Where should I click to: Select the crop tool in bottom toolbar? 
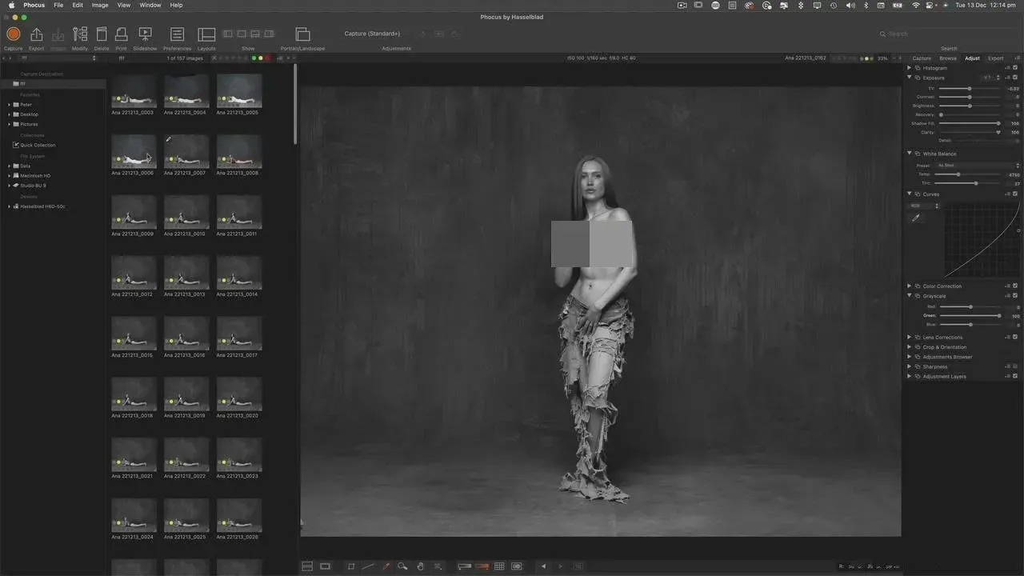(x=351, y=566)
